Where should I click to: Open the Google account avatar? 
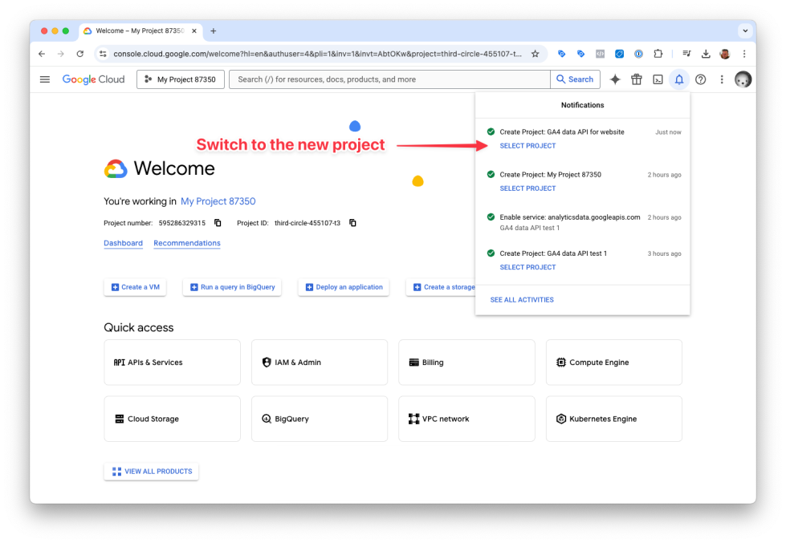click(x=743, y=79)
